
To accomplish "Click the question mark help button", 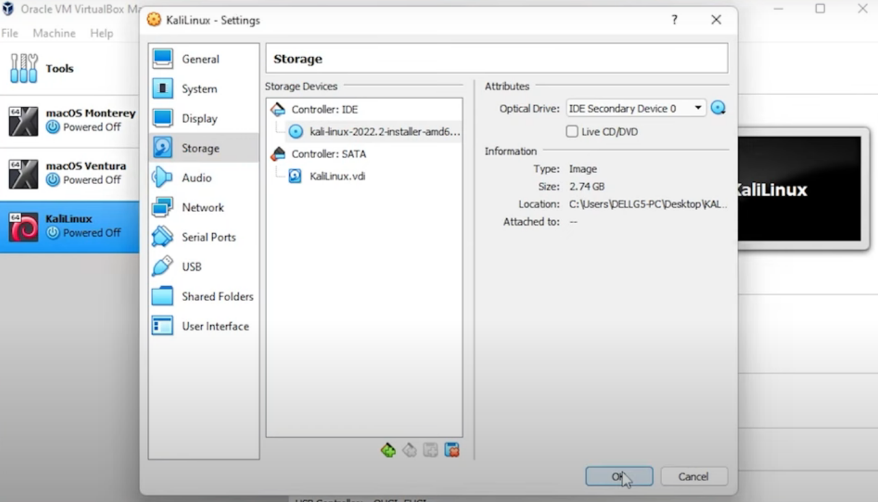I will coord(675,20).
